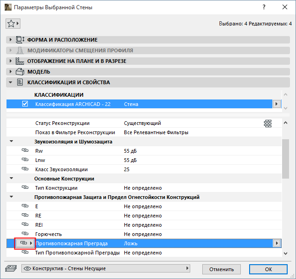Click properties list scroll down arrow
This screenshot has width=296, height=279.
pos(286,254)
